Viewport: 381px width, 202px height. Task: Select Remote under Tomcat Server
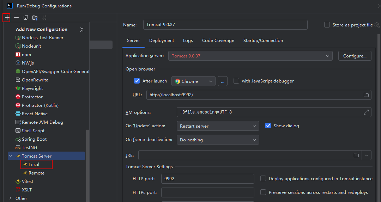(36, 173)
